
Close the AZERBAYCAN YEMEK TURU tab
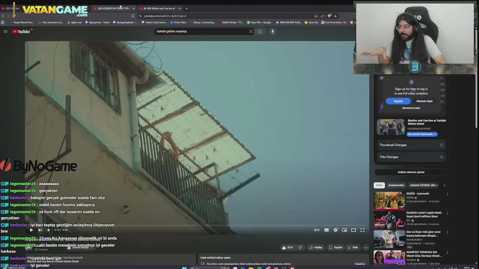[134, 8]
